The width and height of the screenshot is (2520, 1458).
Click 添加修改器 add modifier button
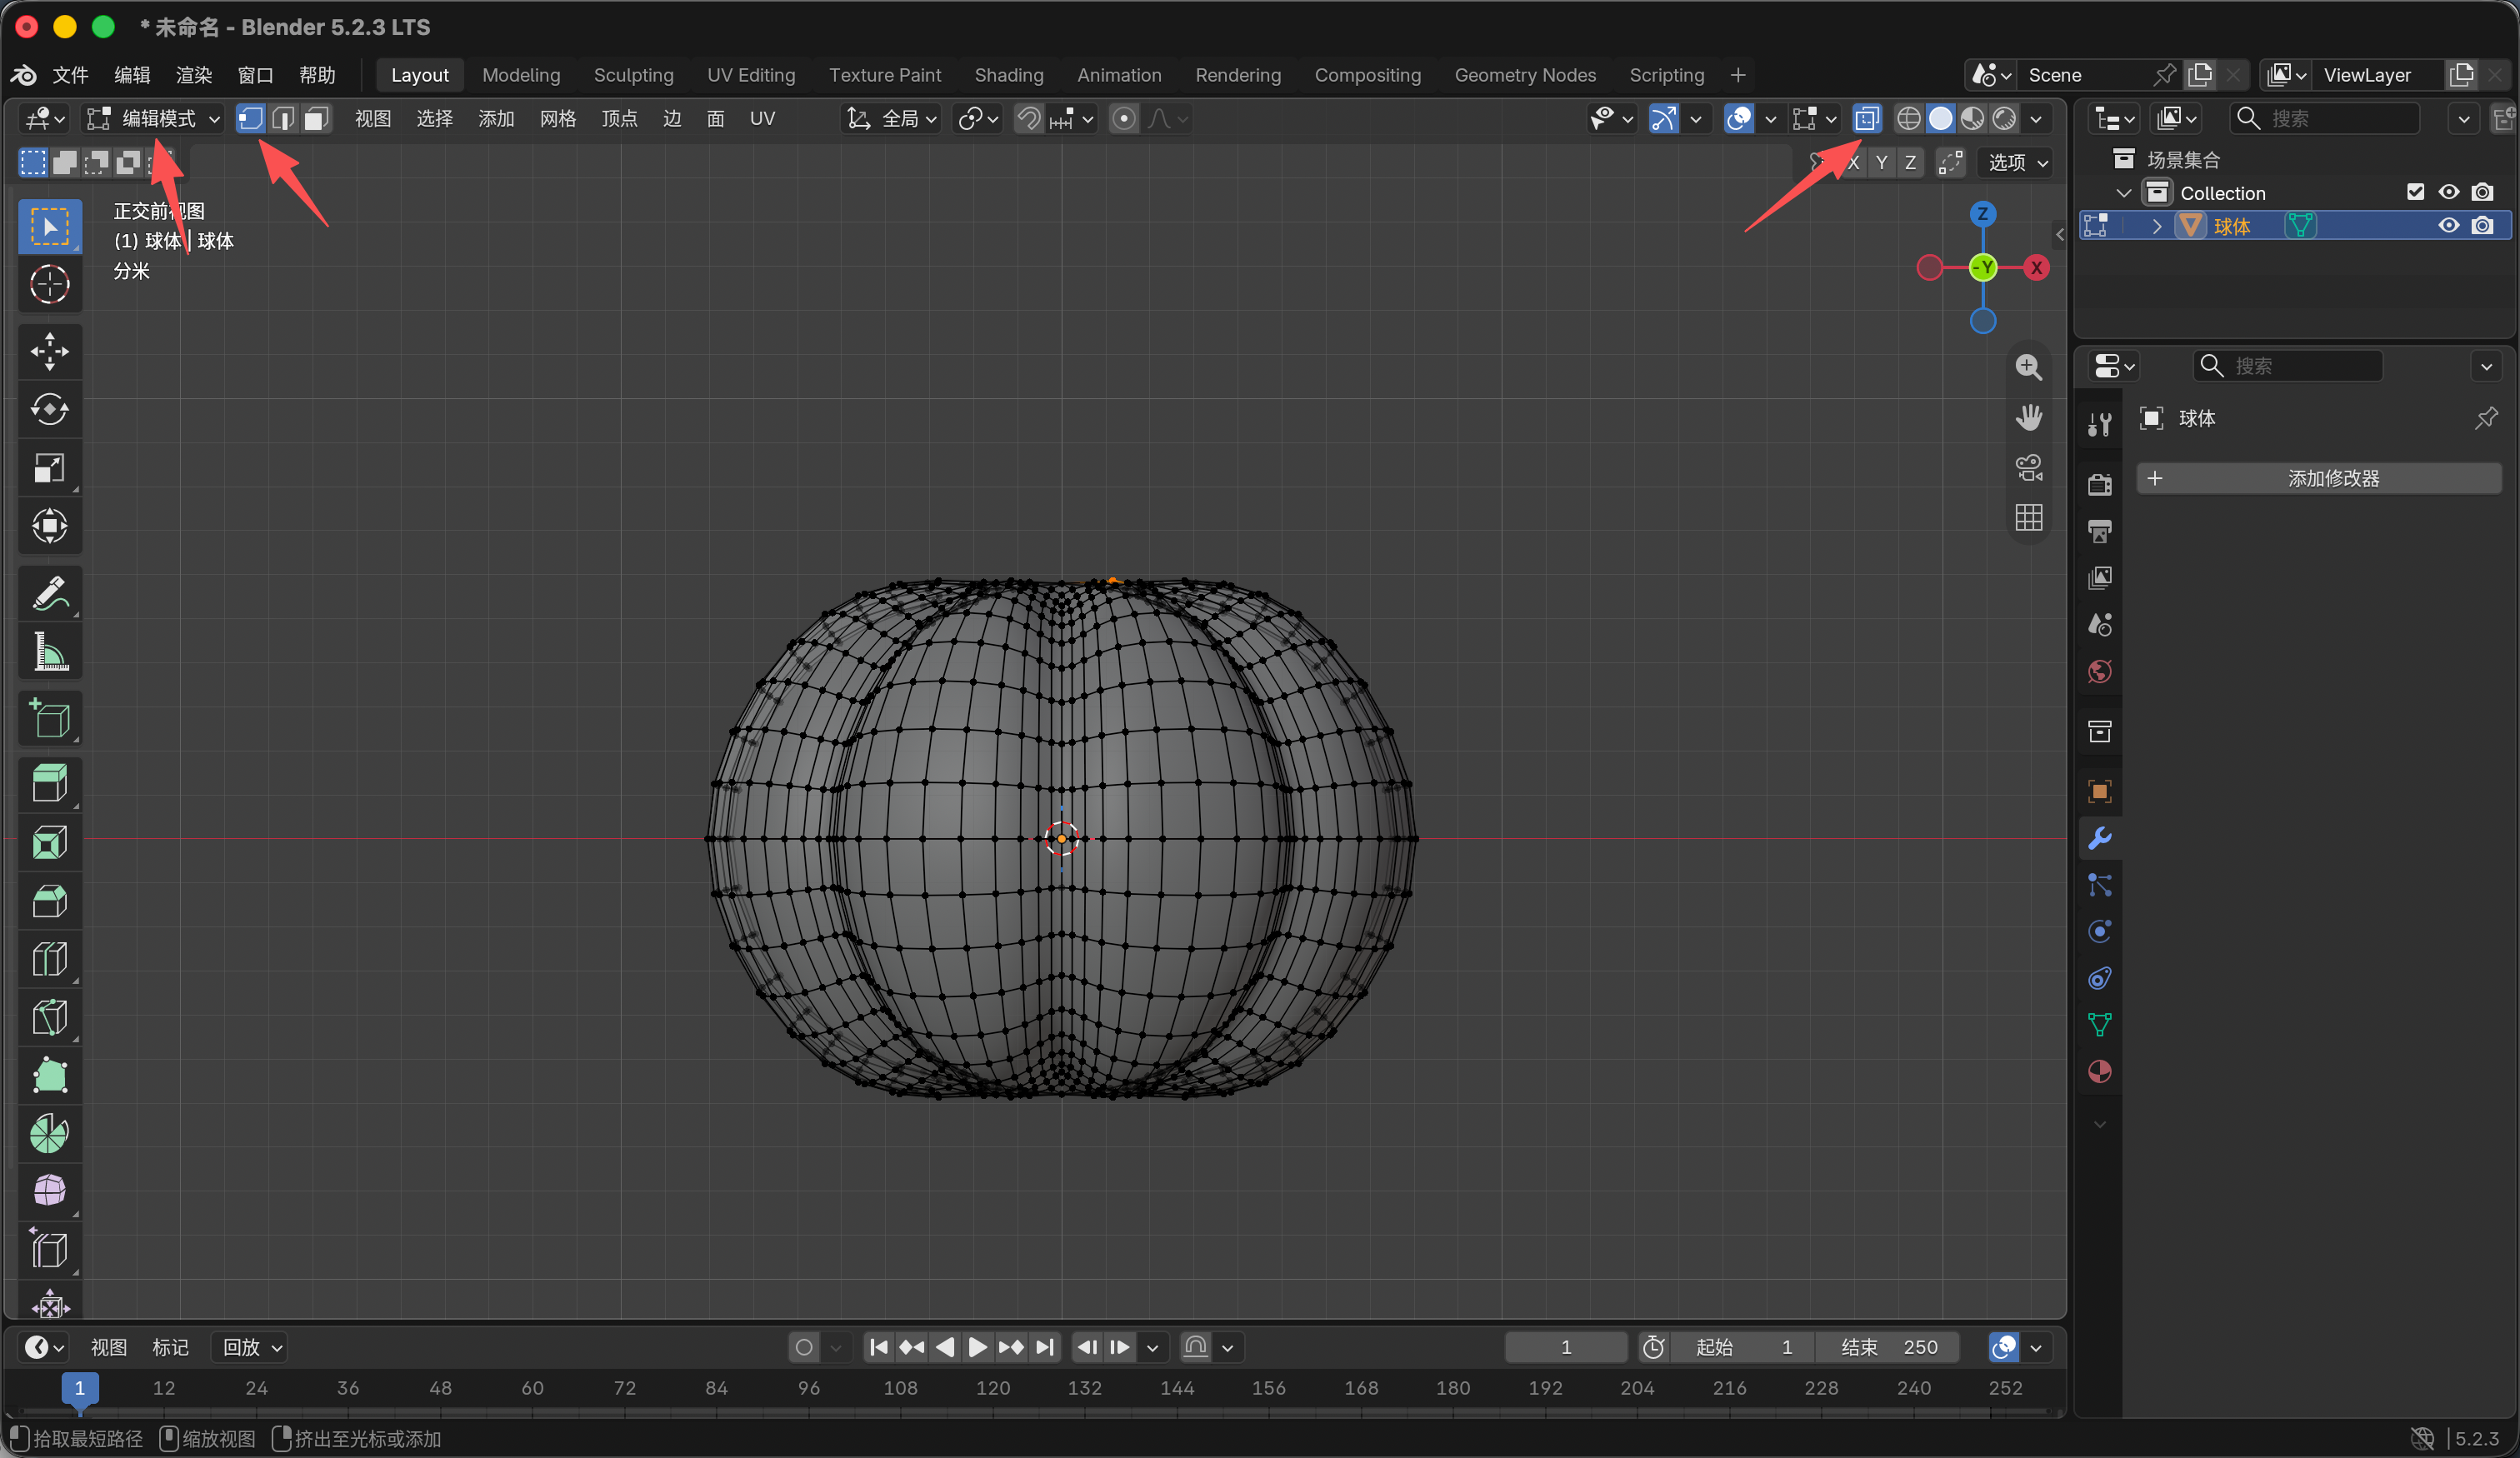coord(2318,478)
